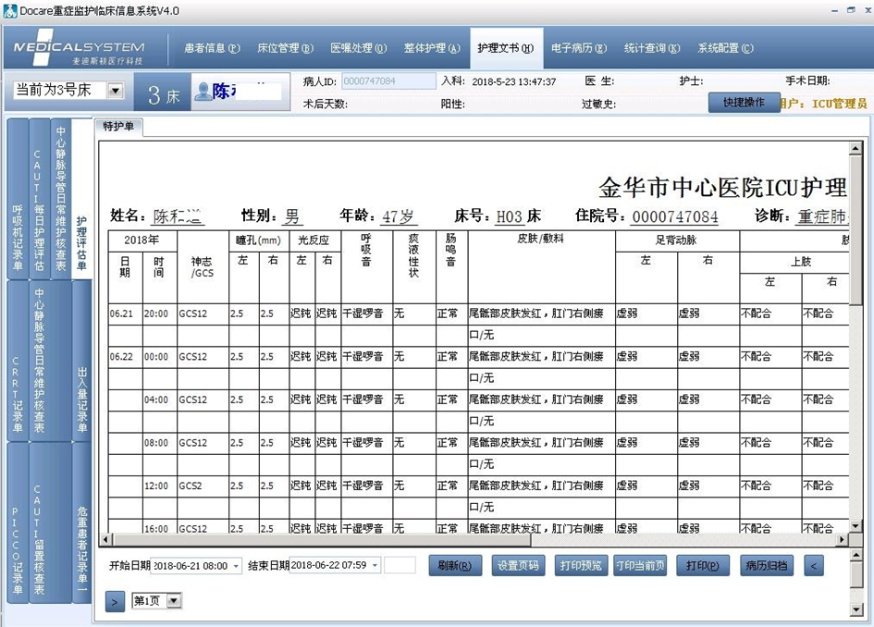Open the 危重患者记录单一 side tab
This screenshot has height=627, width=874.
click(x=82, y=522)
